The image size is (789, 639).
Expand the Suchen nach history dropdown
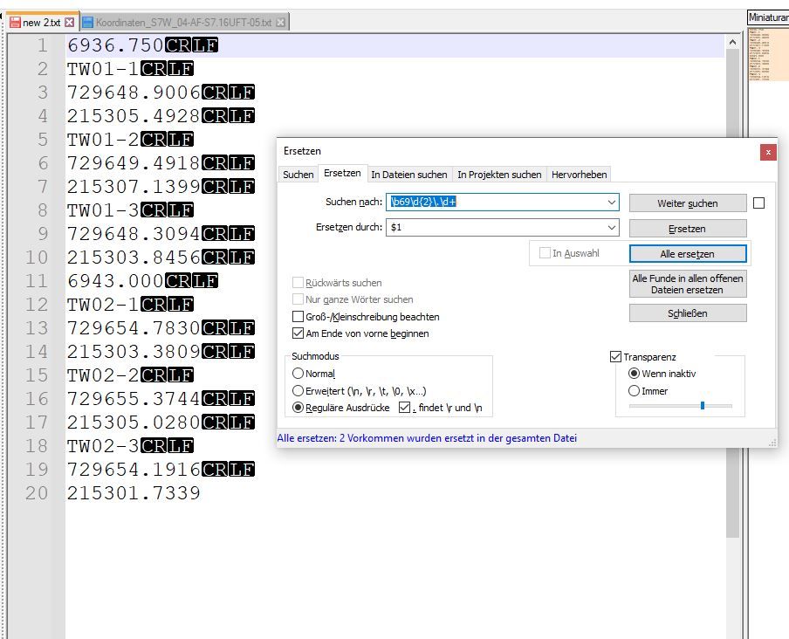coord(612,202)
